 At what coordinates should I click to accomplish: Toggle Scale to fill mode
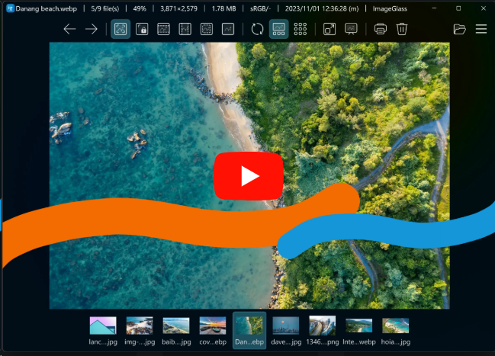pyautogui.click(x=228, y=29)
